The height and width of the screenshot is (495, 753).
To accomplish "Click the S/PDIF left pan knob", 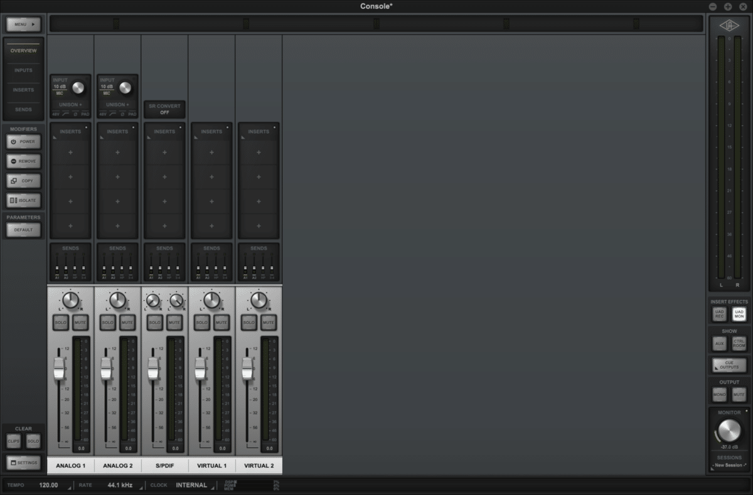I will pyautogui.click(x=153, y=301).
